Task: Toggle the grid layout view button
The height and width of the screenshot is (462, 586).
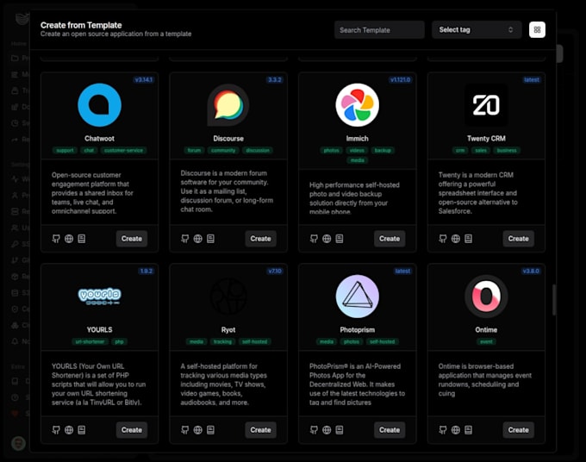Action: click(537, 30)
